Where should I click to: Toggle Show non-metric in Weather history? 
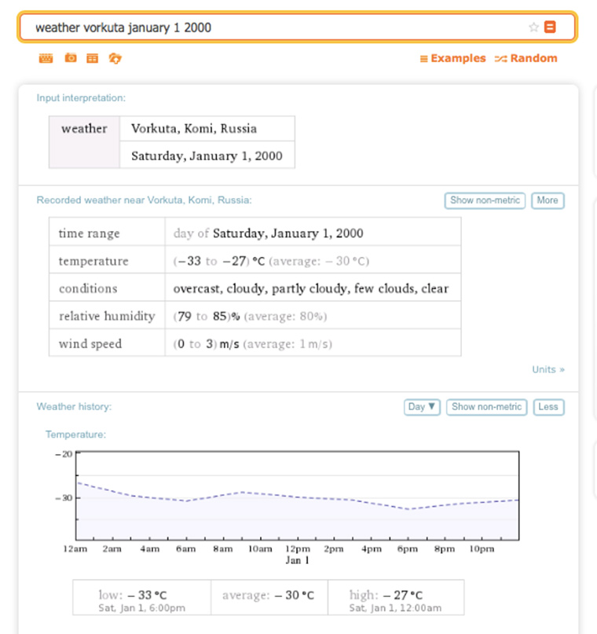[486, 407]
